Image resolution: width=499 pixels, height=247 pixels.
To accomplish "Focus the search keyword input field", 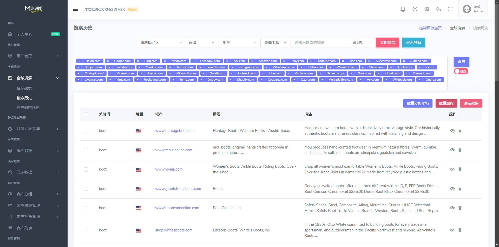I will 320,43.
